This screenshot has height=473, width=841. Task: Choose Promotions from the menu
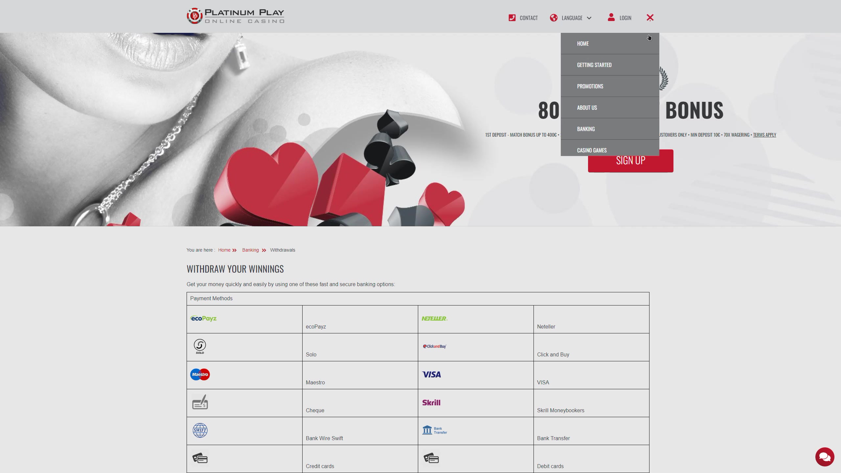(x=590, y=86)
